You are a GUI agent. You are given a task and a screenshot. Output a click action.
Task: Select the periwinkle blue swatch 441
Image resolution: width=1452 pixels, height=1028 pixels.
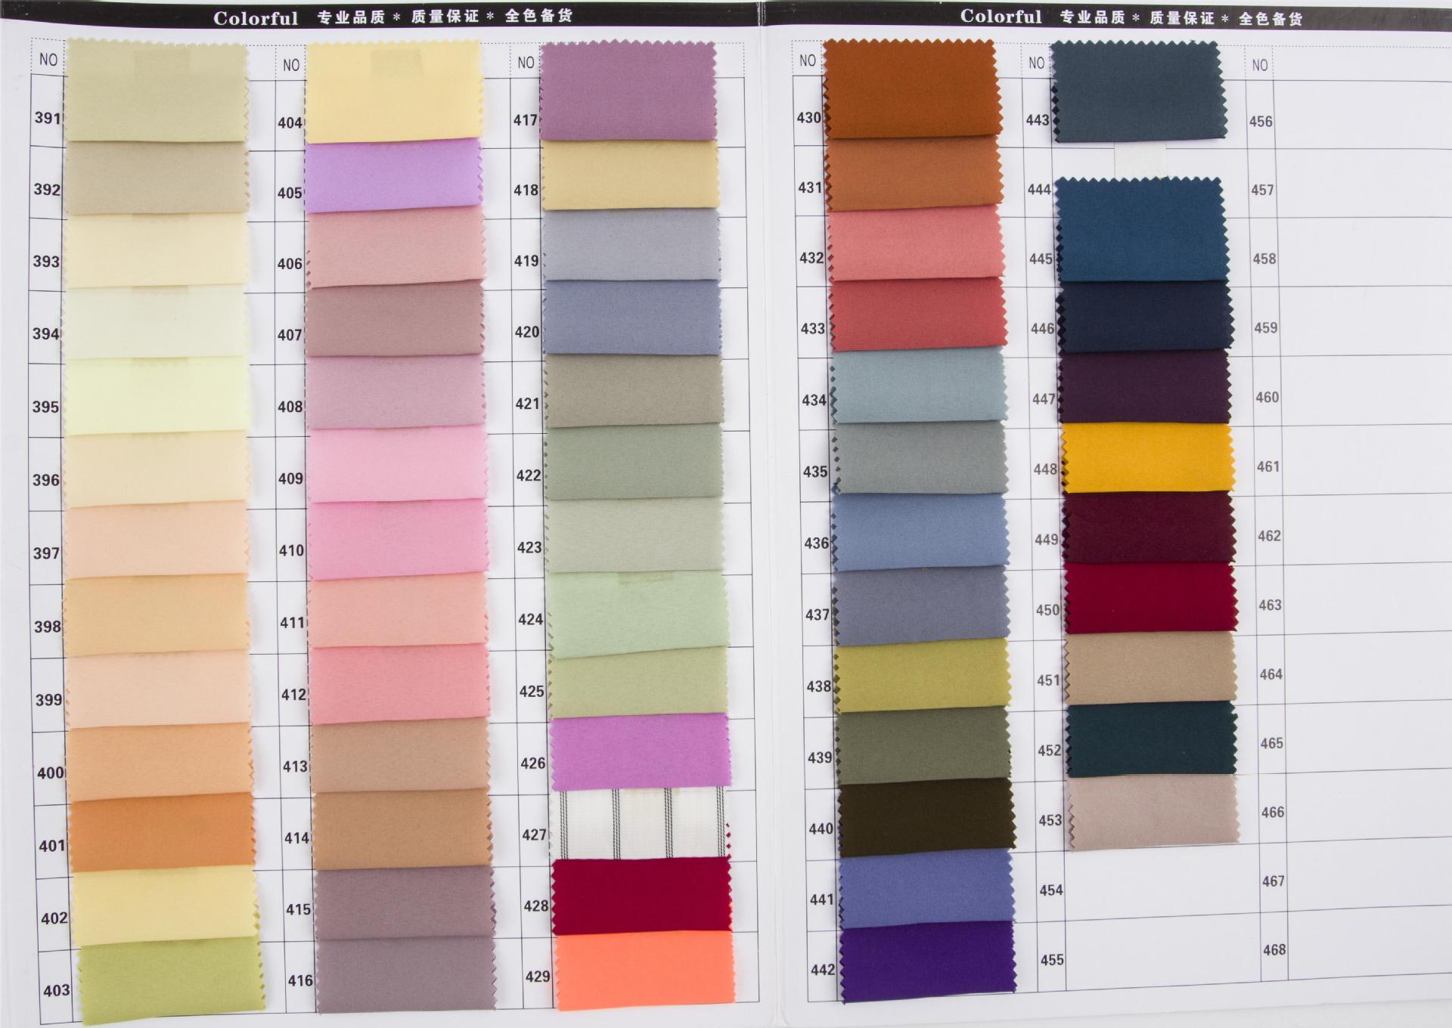[926, 890]
